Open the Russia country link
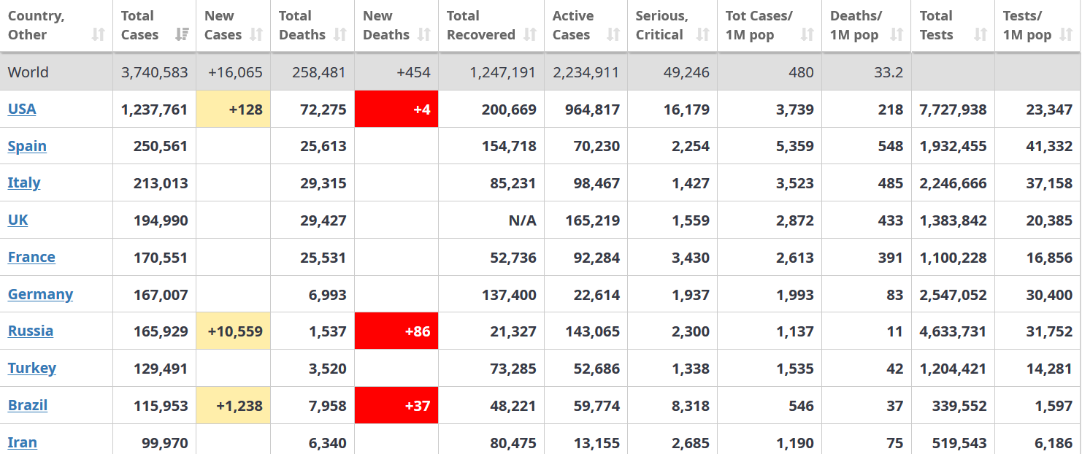This screenshot has height=454, width=1082. (x=31, y=331)
